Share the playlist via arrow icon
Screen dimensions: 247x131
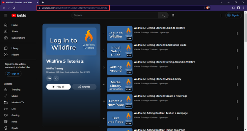pos(56,78)
